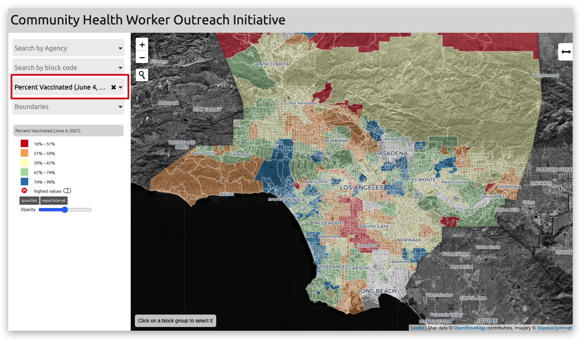Clear the Percent Vaccinated selection with X
Image resolution: width=581 pixels, height=339 pixels.
[x=113, y=87]
